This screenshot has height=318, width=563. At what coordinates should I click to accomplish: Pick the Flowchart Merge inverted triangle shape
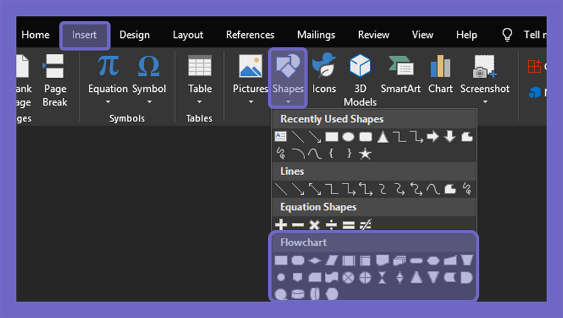(433, 278)
